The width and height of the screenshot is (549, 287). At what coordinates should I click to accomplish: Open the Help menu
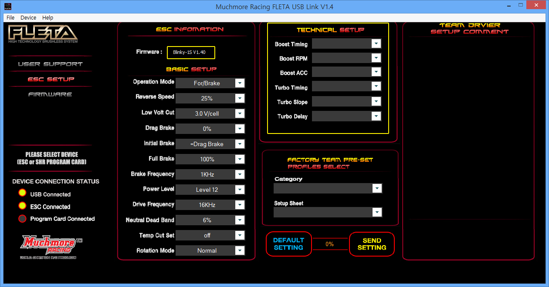pos(48,18)
